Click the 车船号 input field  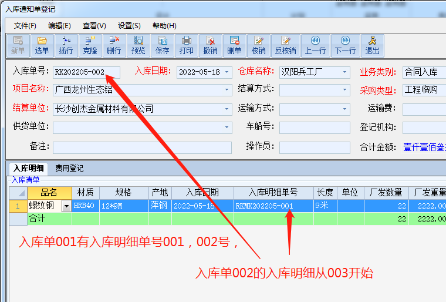tap(315, 127)
